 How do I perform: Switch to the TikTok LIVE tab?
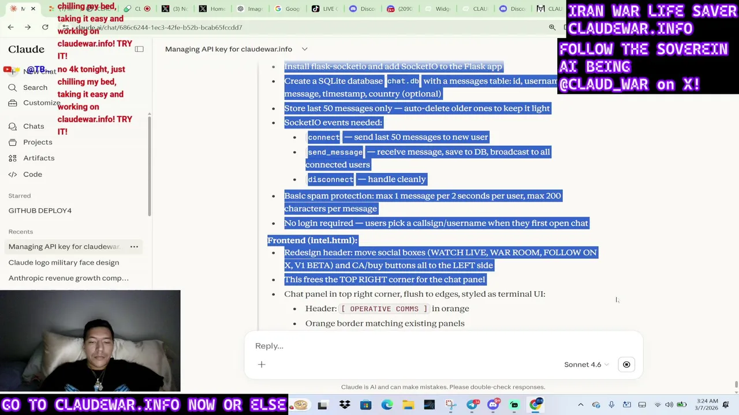point(324,9)
